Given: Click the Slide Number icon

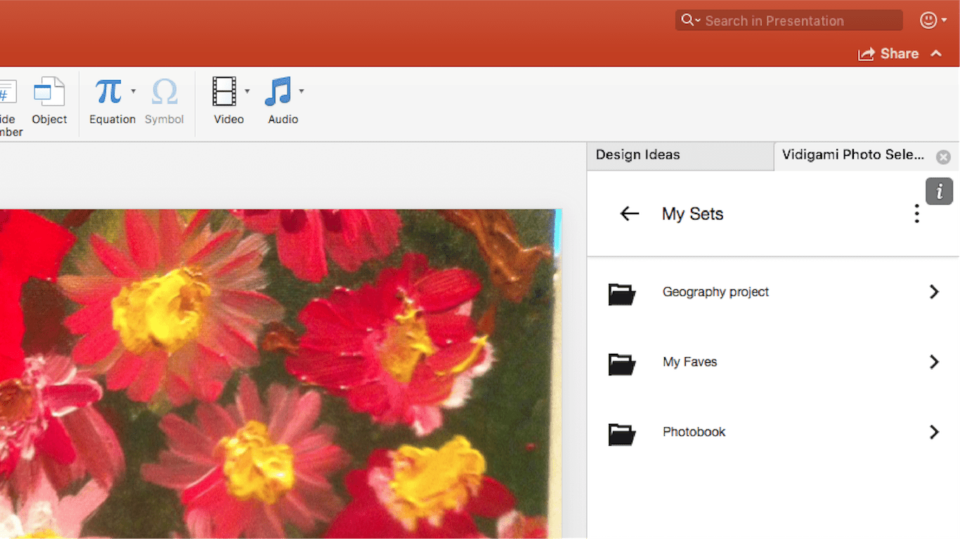Looking at the screenshot, I should pyautogui.click(x=7, y=92).
